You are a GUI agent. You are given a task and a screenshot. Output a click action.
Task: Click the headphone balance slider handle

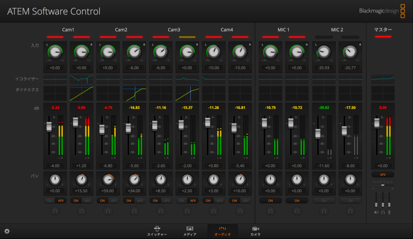tap(383, 185)
